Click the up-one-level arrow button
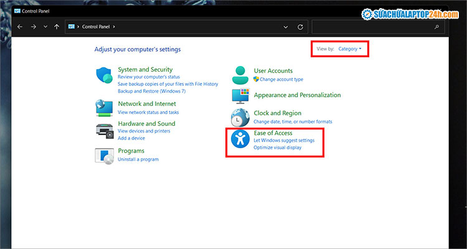Viewport: 467px width, 249px height. point(57,27)
